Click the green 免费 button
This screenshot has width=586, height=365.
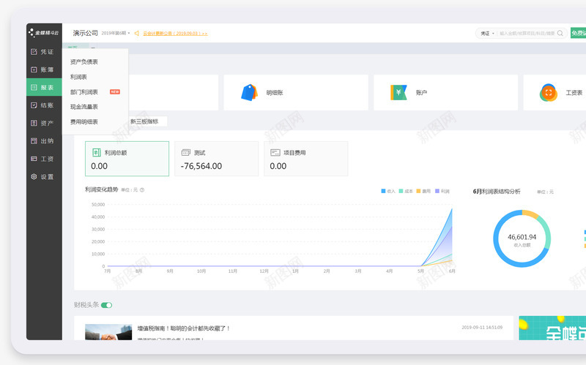pyautogui.click(x=578, y=33)
